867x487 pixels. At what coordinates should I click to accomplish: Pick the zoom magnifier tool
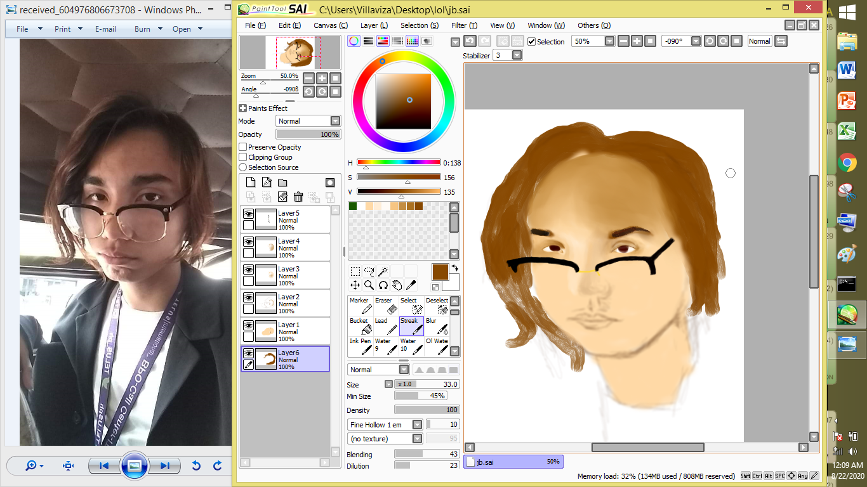369,285
